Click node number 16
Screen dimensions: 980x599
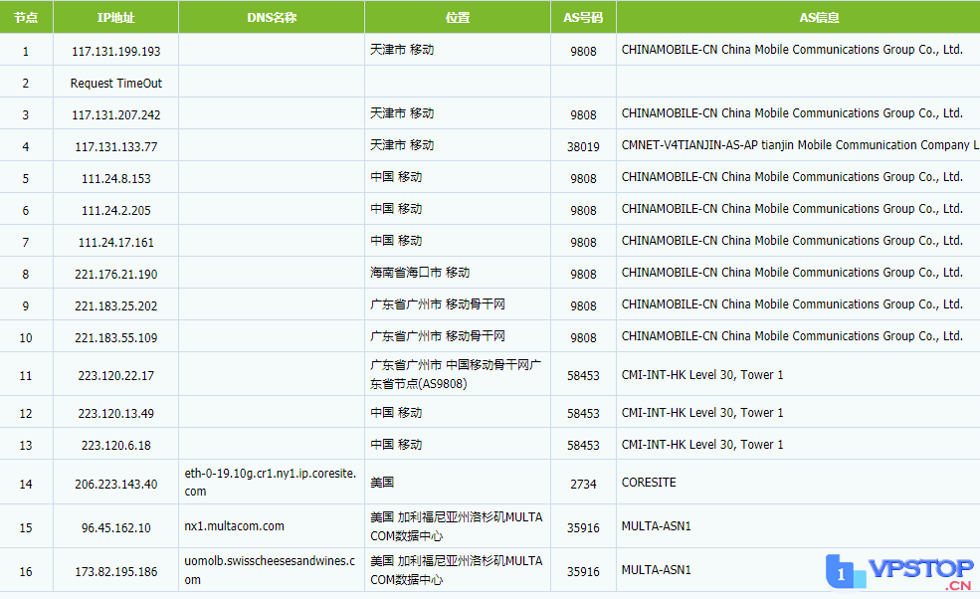click(x=26, y=572)
